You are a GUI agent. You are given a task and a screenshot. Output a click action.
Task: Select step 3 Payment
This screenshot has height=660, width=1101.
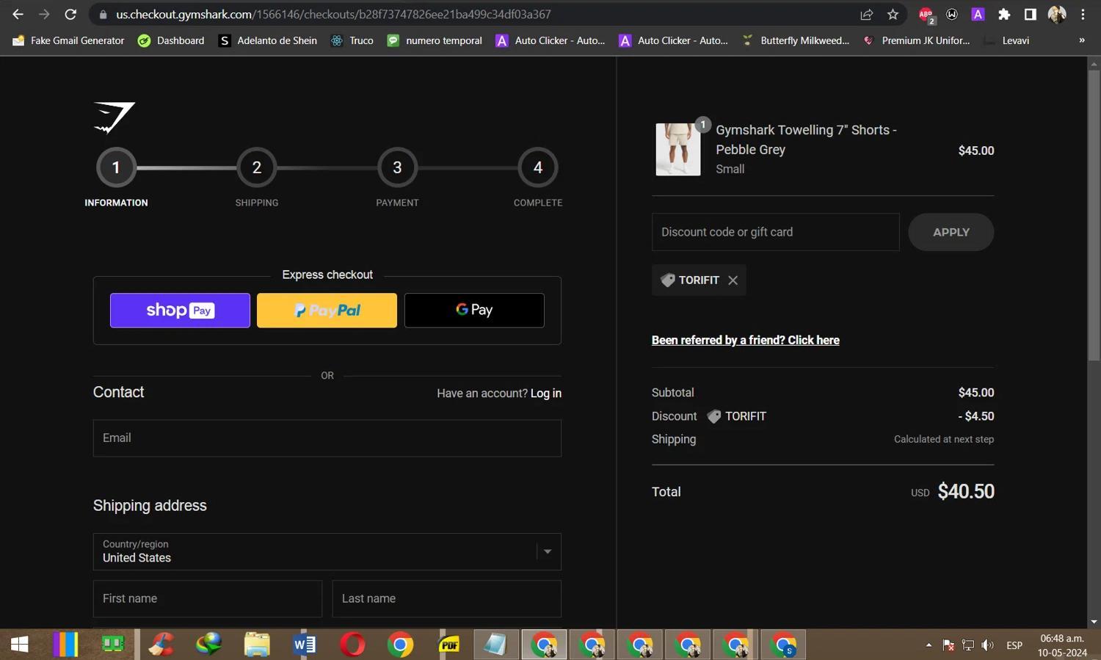coord(397,168)
